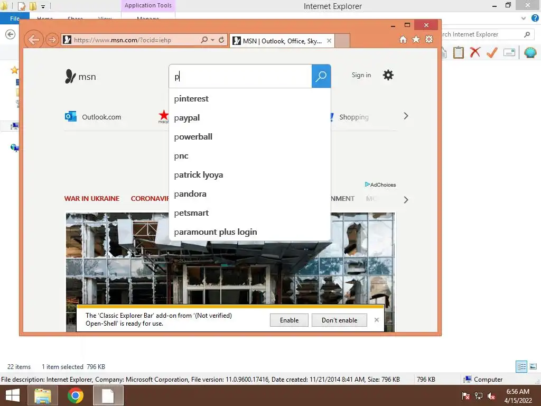Image resolution: width=541 pixels, height=406 pixels.
Task: Launch Chrome from the taskbar
Action: 75,395
